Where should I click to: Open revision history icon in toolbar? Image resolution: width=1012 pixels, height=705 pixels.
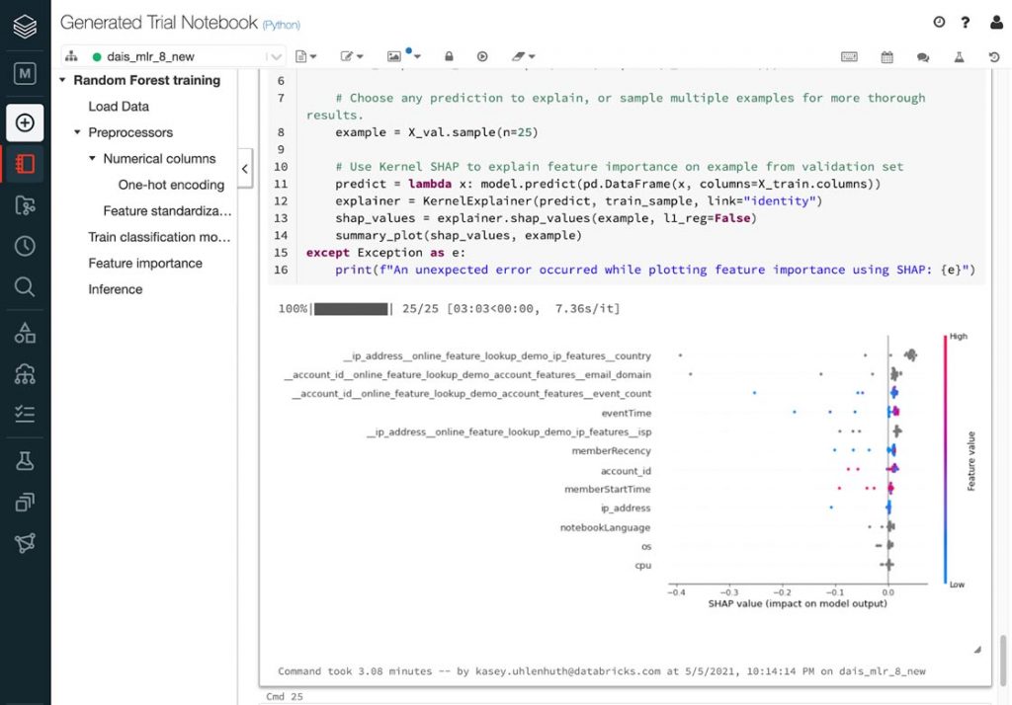(993, 57)
